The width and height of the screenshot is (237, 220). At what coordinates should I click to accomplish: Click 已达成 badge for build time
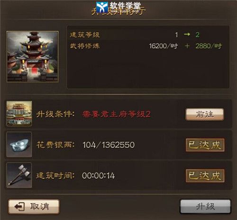point(205,176)
